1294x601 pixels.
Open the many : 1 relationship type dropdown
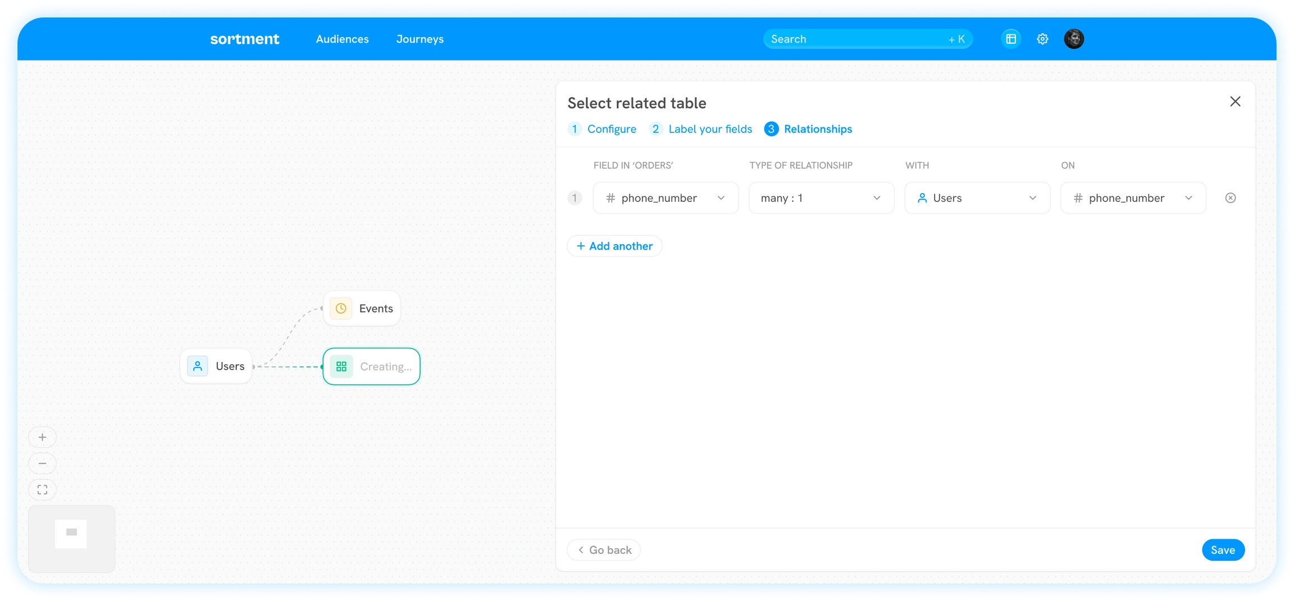[821, 198]
